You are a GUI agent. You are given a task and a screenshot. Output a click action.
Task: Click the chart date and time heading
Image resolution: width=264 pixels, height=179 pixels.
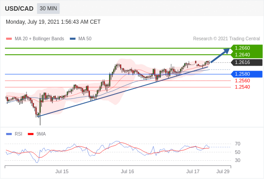click(53, 22)
